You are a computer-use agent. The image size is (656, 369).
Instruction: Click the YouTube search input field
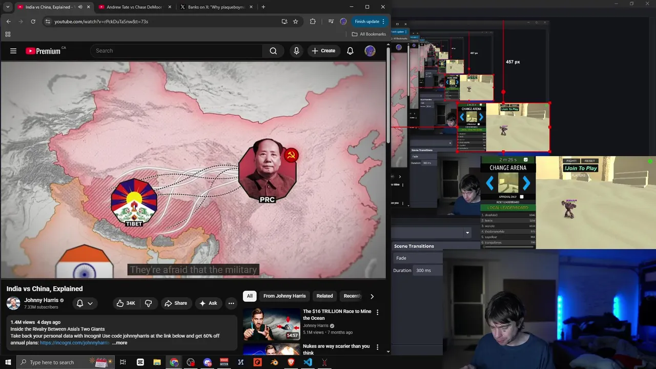point(177,51)
